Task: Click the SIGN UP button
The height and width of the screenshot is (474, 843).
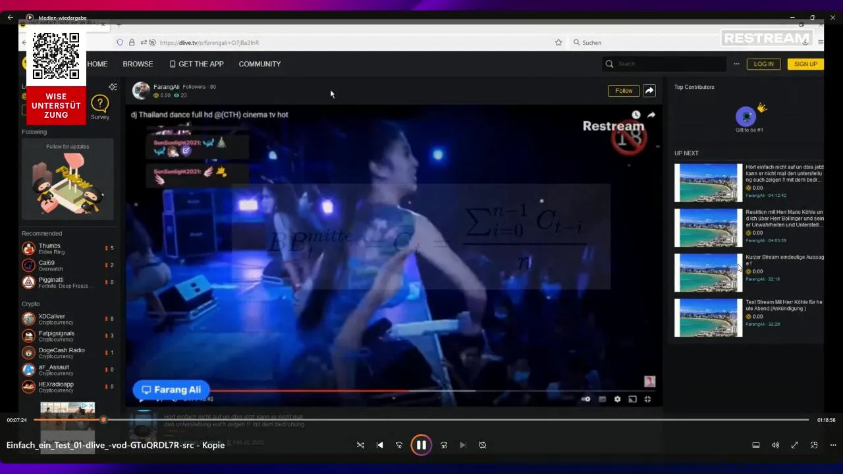Action: (805, 64)
